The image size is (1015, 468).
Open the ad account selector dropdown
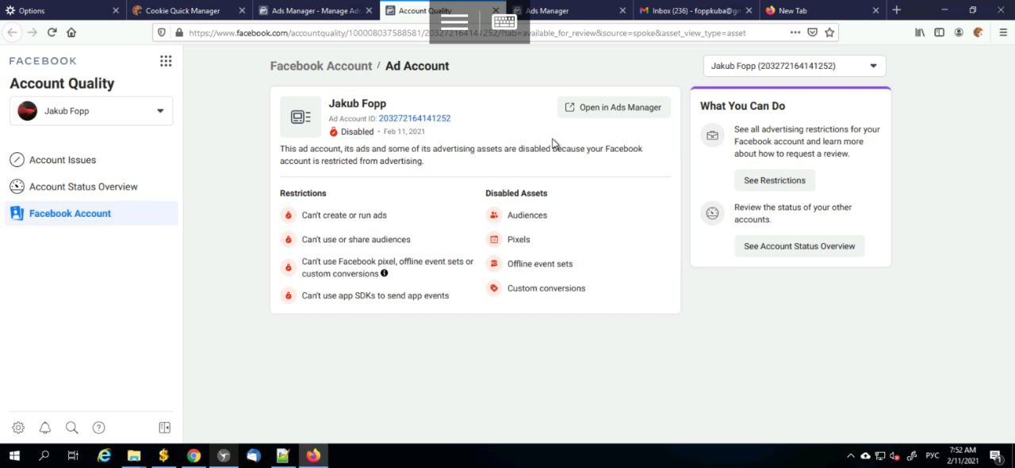[x=795, y=66]
